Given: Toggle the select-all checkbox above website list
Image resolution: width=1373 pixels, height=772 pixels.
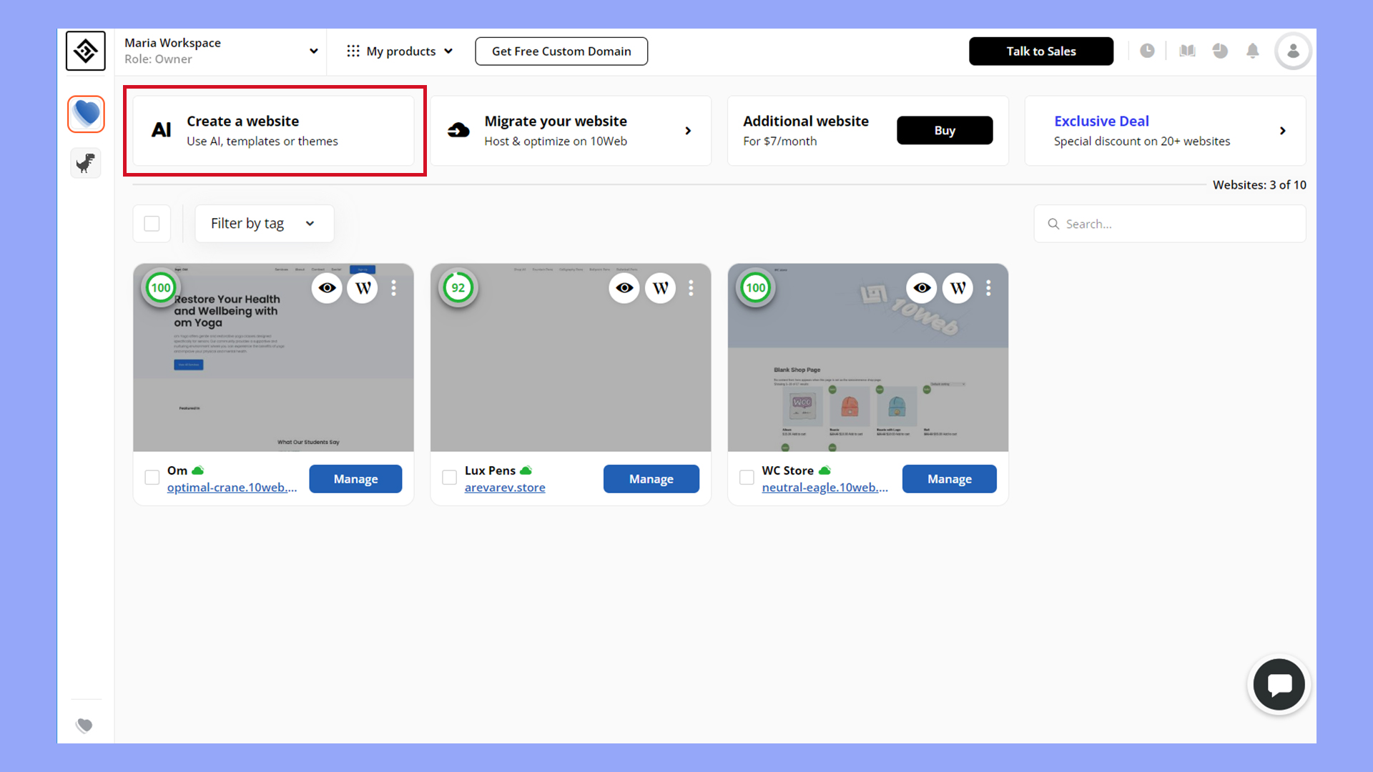Looking at the screenshot, I should (x=152, y=223).
